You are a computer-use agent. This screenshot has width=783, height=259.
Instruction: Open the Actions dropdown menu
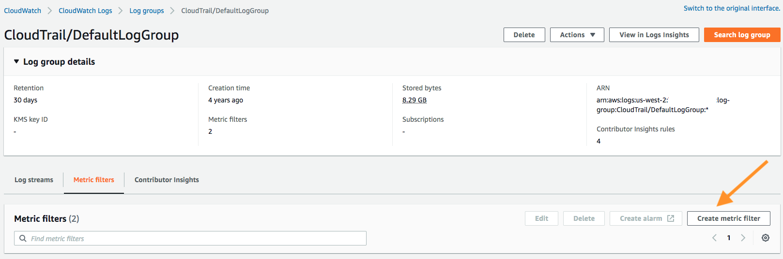(577, 35)
